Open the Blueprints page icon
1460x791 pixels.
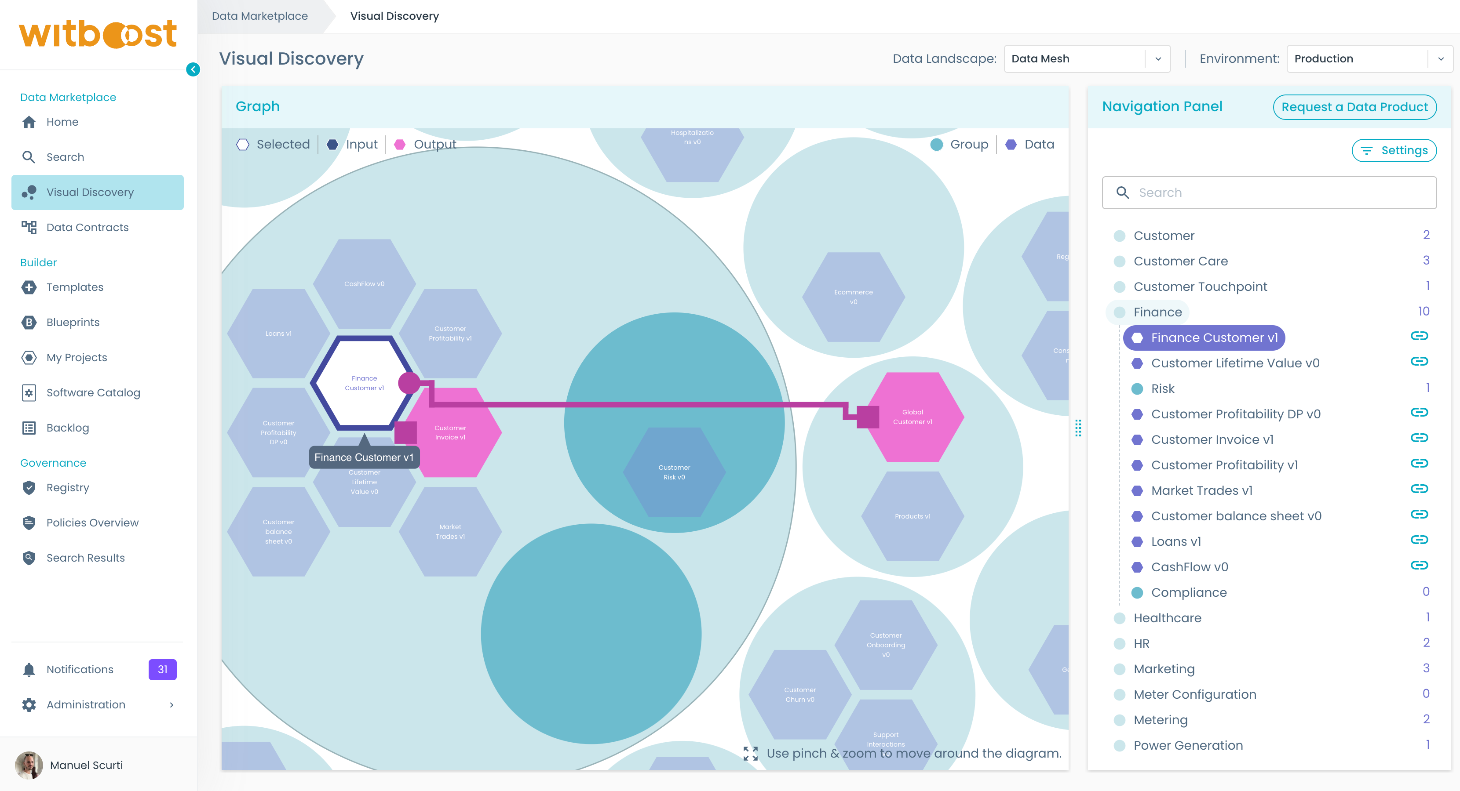pyautogui.click(x=29, y=322)
